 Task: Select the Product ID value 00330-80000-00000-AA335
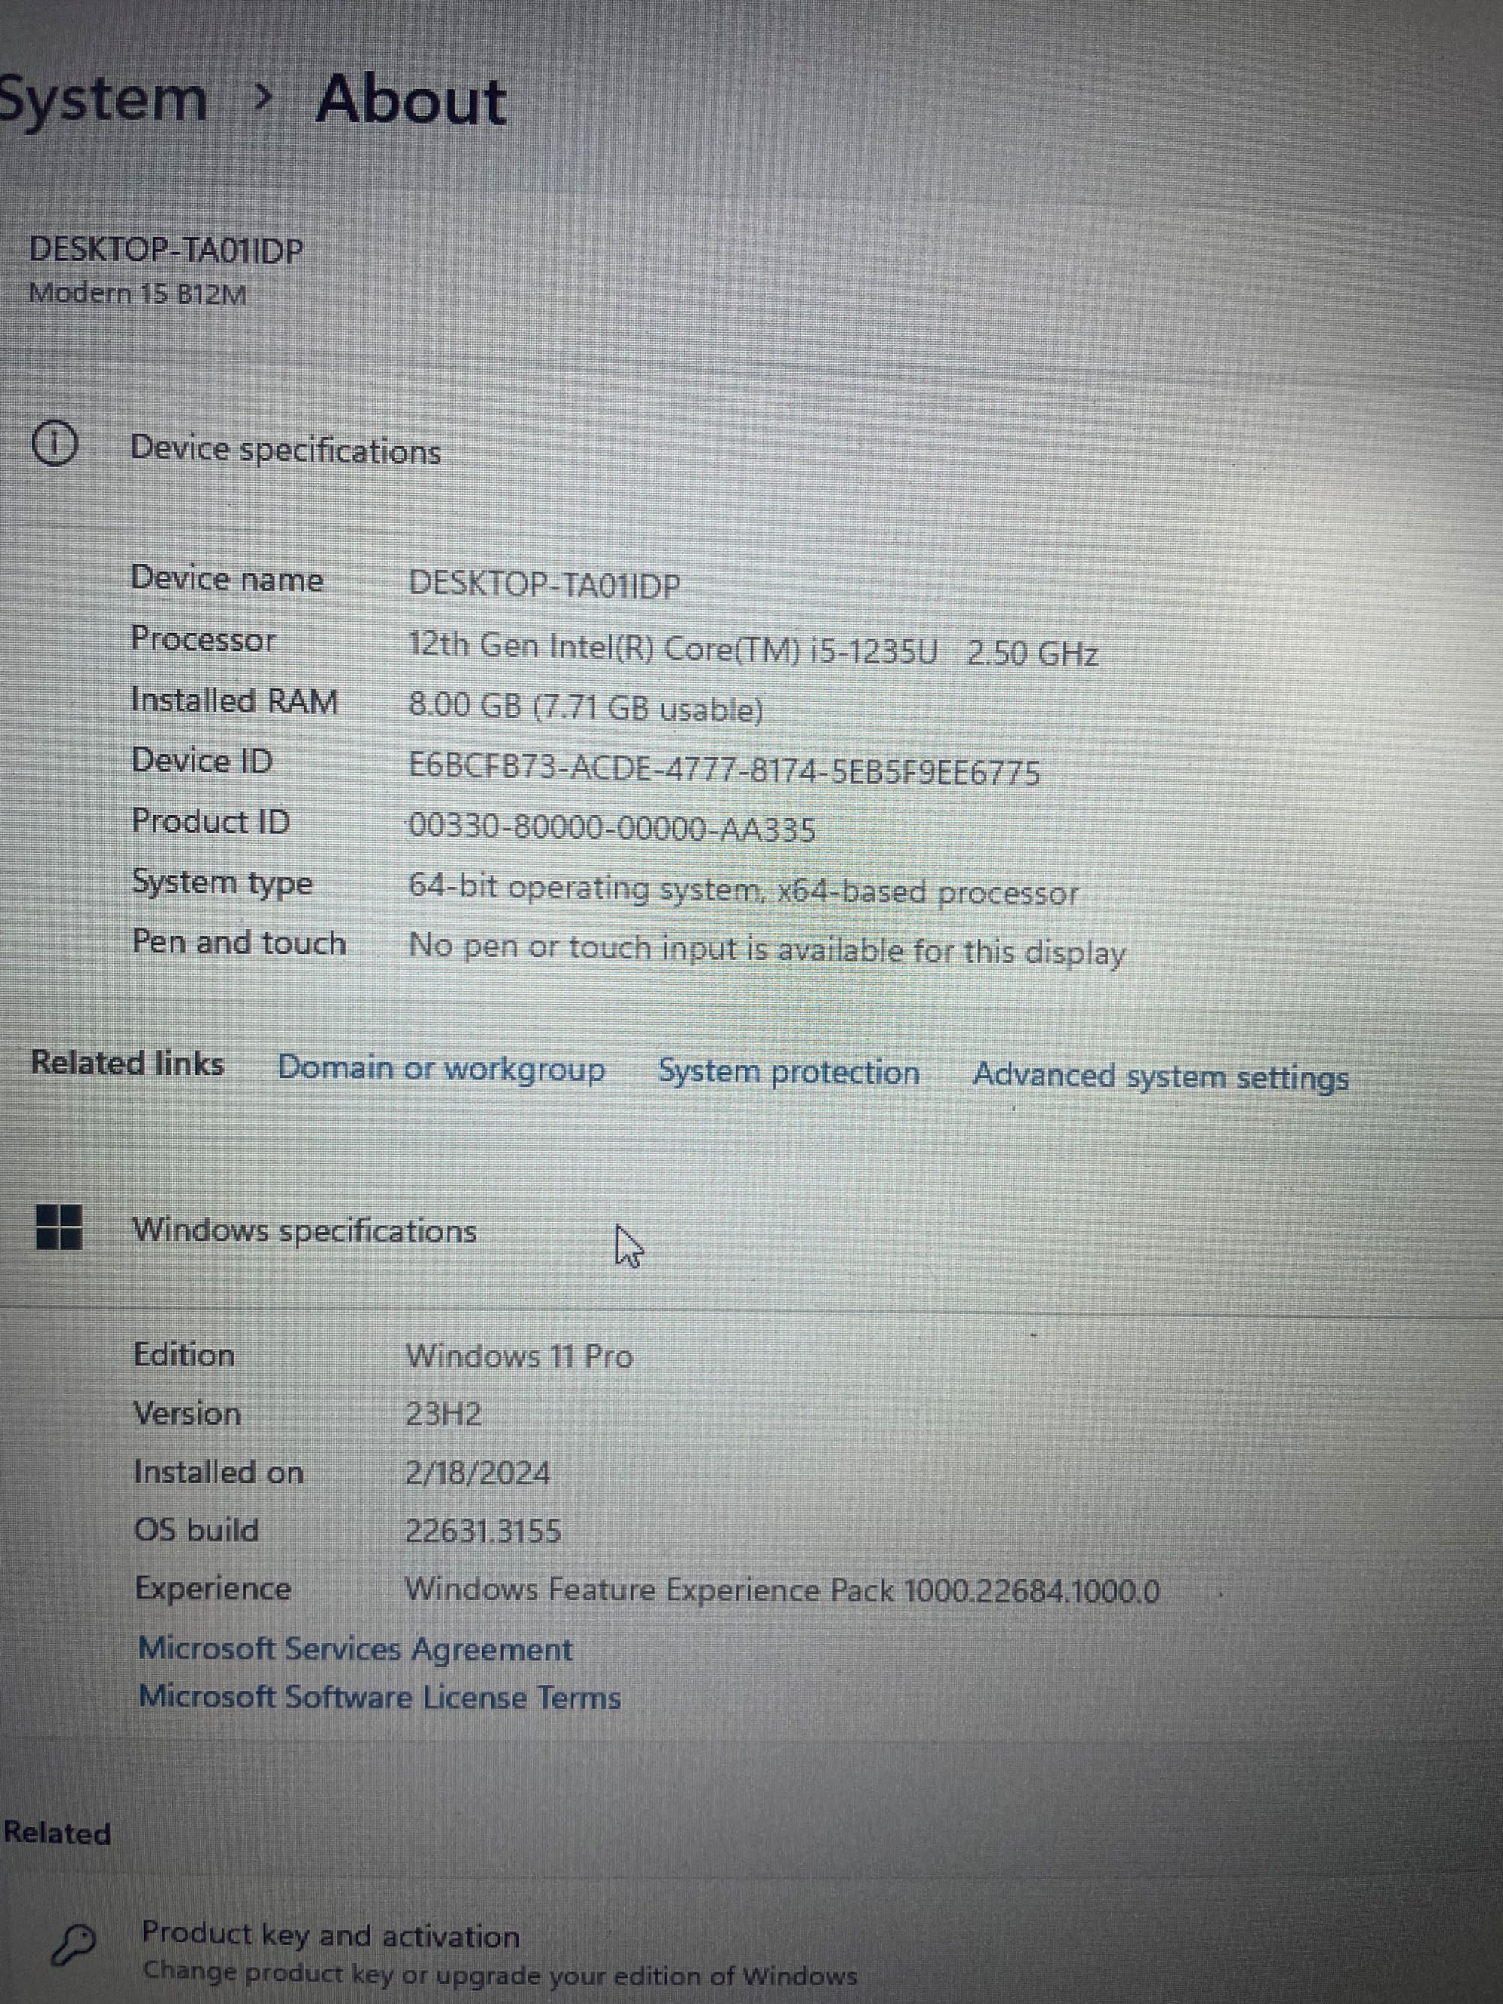tap(612, 828)
